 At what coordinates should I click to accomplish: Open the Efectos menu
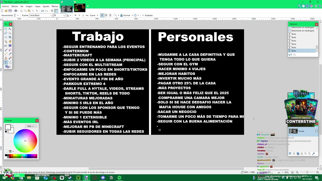click(x=55, y=6)
